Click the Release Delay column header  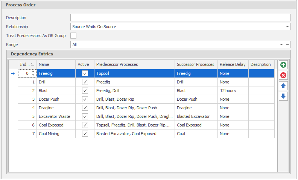click(x=233, y=64)
